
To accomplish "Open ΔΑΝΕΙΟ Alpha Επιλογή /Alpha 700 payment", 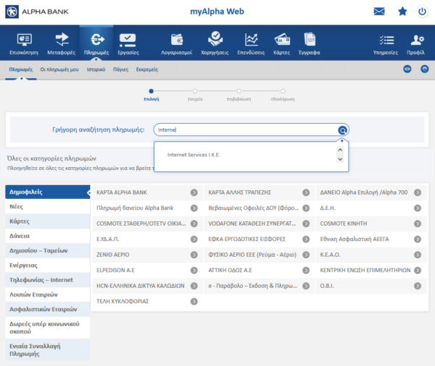I will pos(371,192).
